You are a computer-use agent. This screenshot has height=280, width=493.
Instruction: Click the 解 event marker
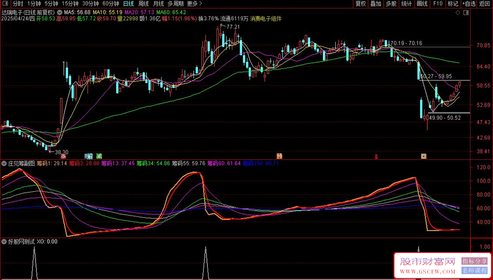90,156
